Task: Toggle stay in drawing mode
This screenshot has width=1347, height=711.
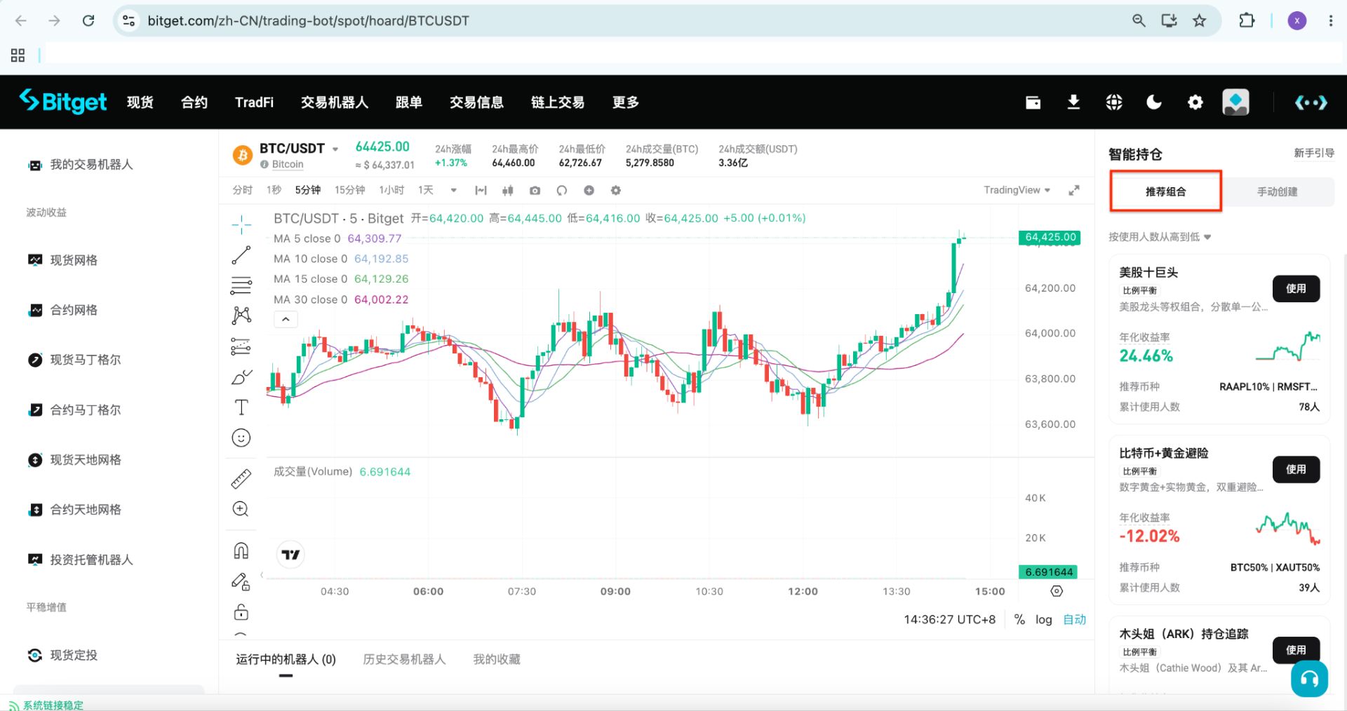Action: tap(241, 582)
